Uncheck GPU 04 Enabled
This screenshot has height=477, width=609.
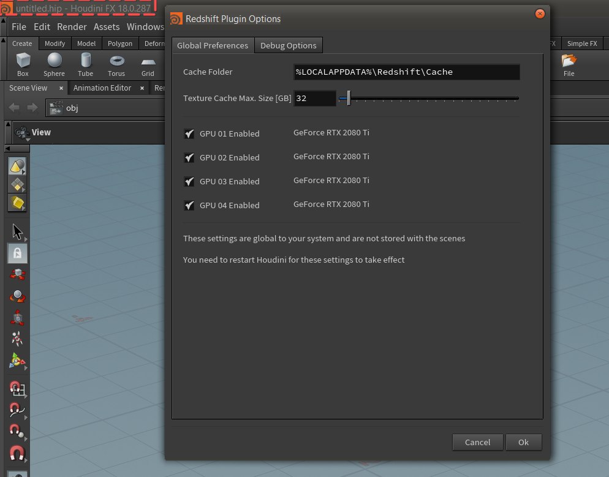click(x=189, y=205)
